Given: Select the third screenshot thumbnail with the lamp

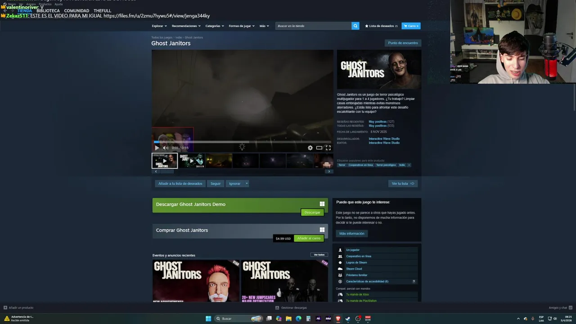Looking at the screenshot, I should pyautogui.click(x=219, y=161).
